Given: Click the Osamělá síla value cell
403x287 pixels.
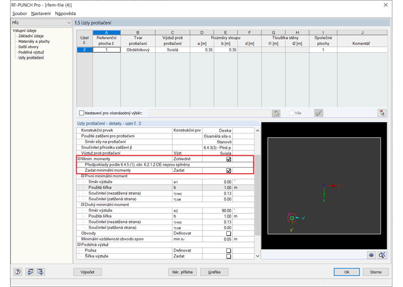Looking at the screenshot, I should (x=217, y=136).
